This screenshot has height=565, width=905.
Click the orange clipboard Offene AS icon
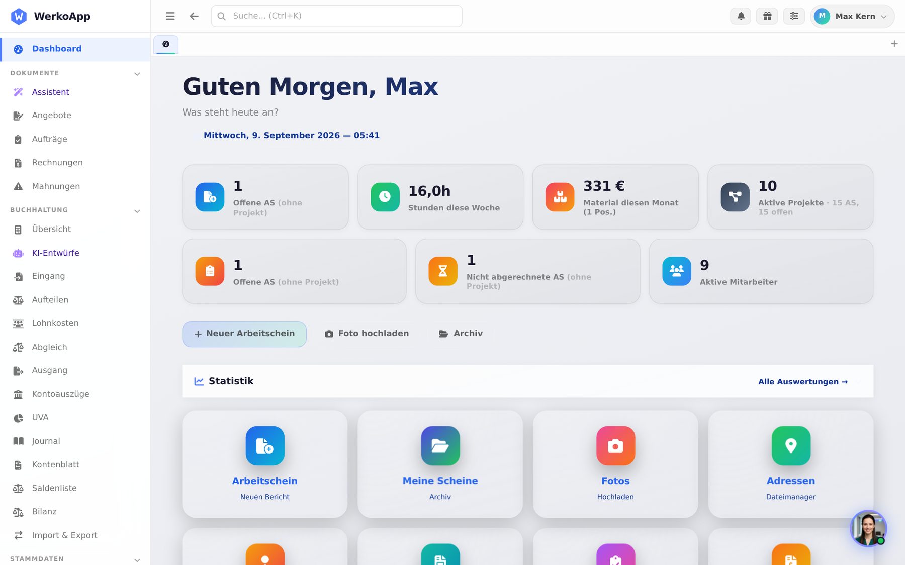coord(210,271)
